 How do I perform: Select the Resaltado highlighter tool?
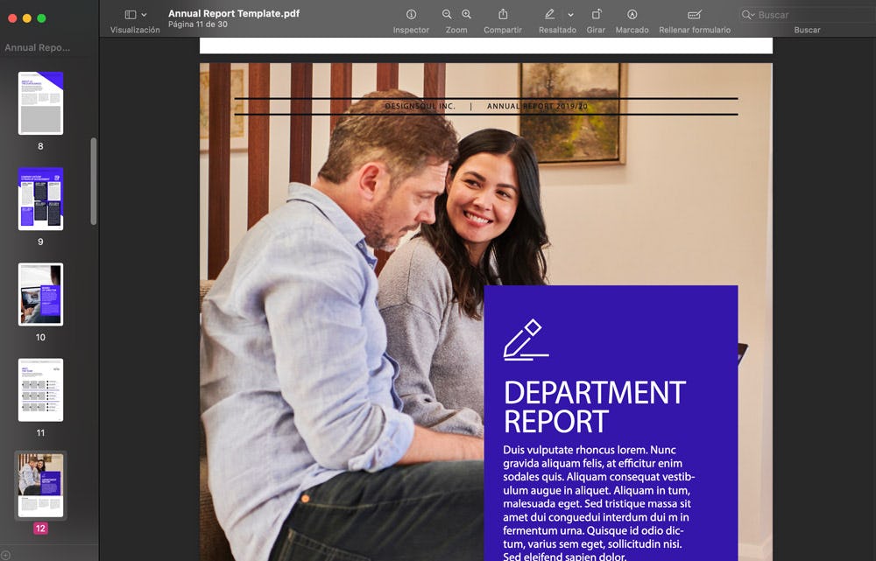tap(549, 15)
